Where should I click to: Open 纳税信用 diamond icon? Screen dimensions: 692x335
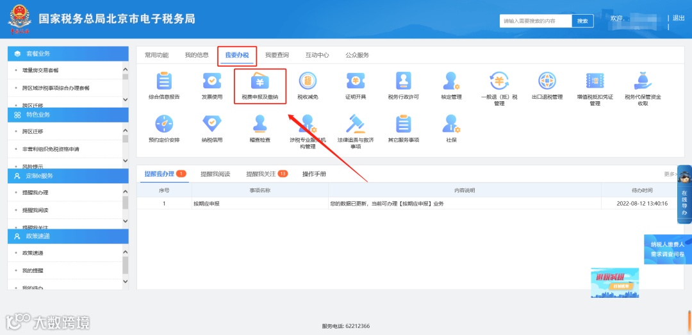tap(212, 124)
